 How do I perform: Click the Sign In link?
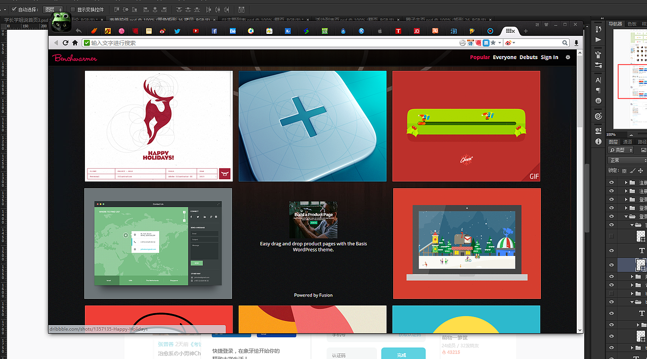(x=549, y=57)
